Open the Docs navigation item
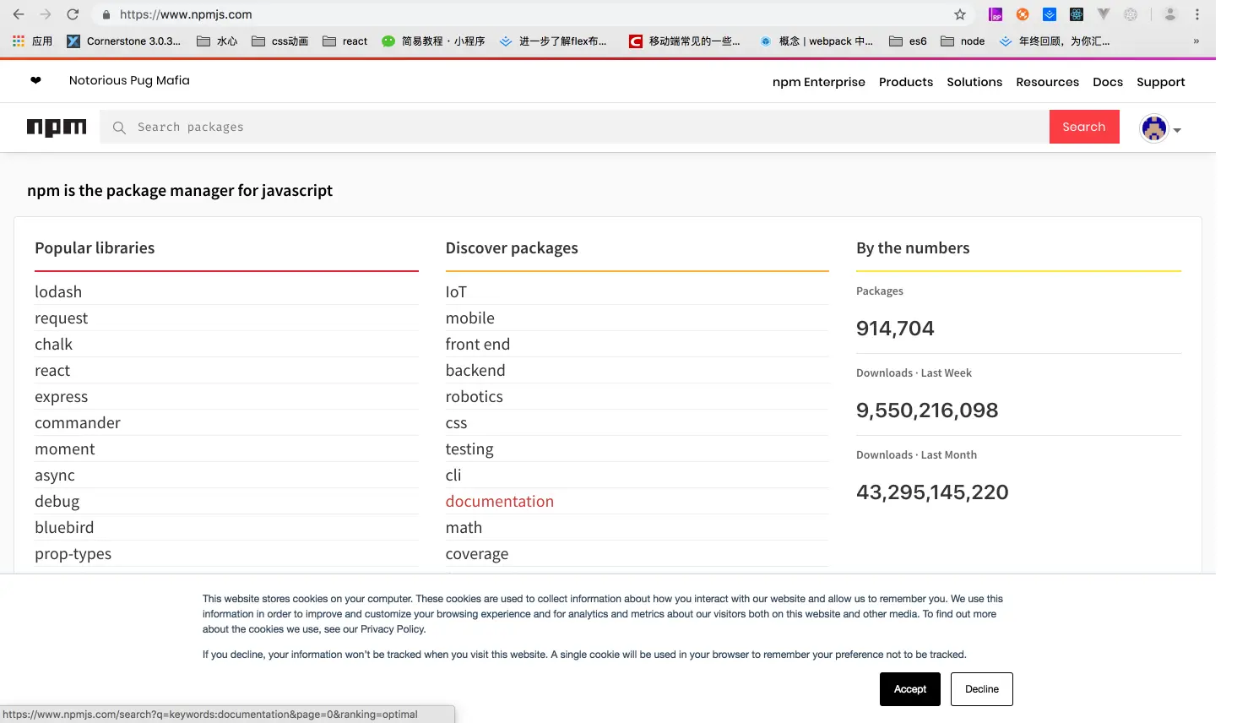Image resolution: width=1237 pixels, height=723 pixels. (1108, 82)
